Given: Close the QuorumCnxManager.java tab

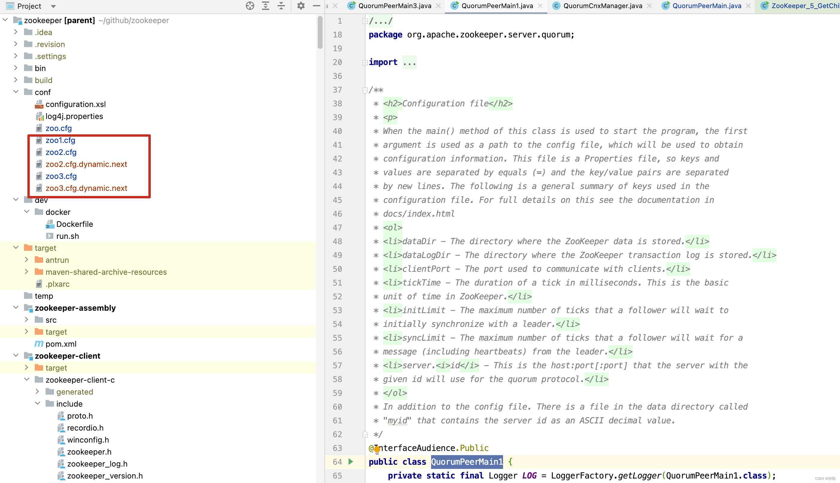Looking at the screenshot, I should pyautogui.click(x=650, y=6).
